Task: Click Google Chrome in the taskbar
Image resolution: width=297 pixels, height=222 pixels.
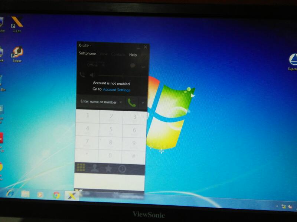Action: pyautogui.click(x=56, y=195)
